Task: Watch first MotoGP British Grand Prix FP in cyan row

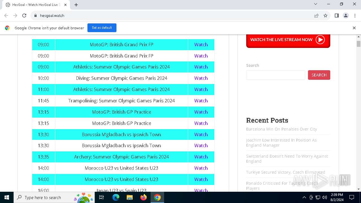Action: pos(201,45)
